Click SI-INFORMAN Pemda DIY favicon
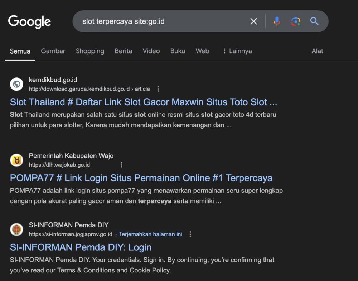This screenshot has height=281, width=358. pyautogui.click(x=16, y=229)
